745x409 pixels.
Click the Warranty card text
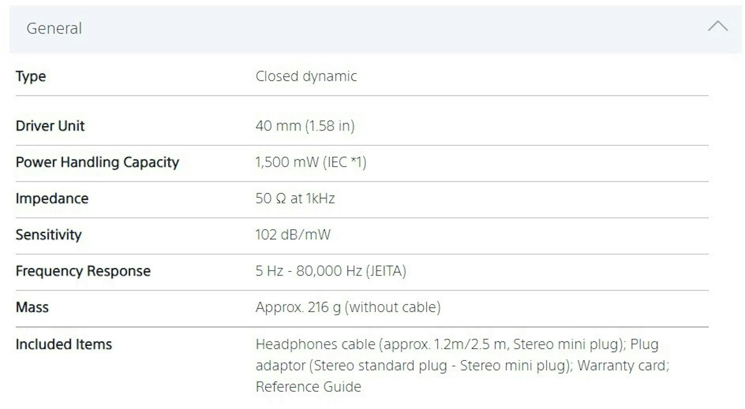(623, 365)
